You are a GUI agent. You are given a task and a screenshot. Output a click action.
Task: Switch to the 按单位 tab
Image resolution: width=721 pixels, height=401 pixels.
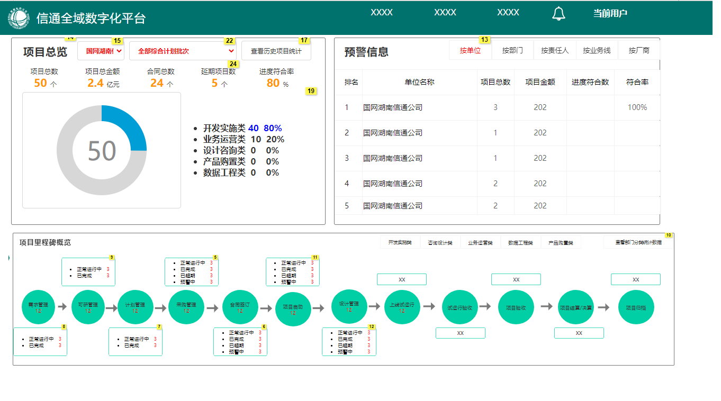click(470, 50)
